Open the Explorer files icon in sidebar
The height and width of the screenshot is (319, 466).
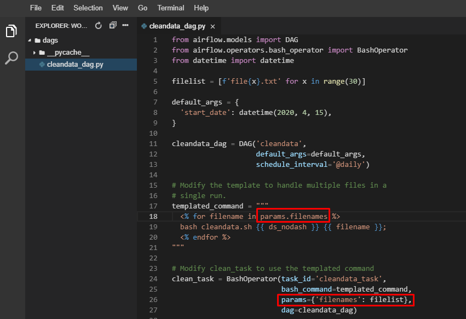click(11, 31)
